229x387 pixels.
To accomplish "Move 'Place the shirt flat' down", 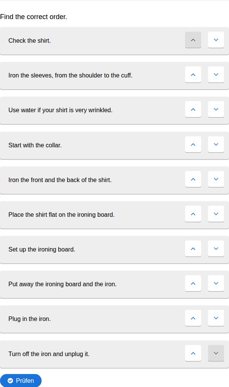I will [216, 214].
